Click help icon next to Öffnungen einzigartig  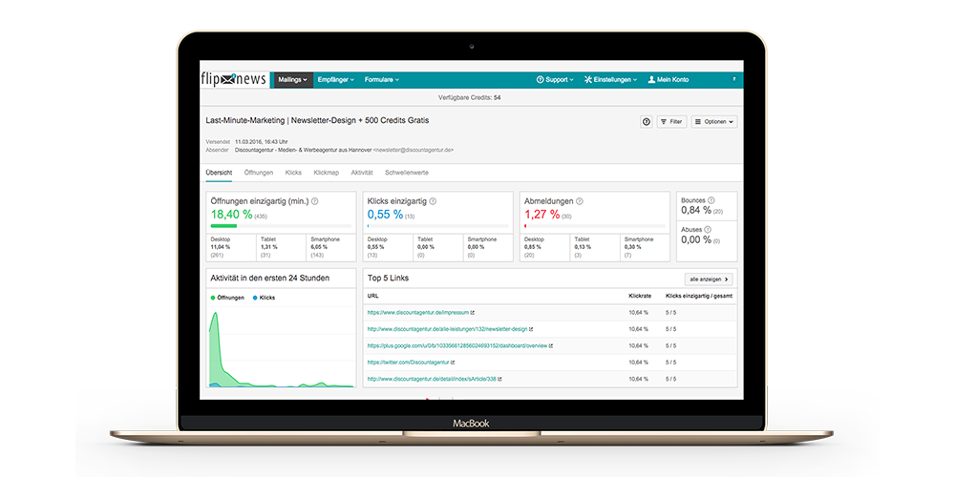coord(315,200)
